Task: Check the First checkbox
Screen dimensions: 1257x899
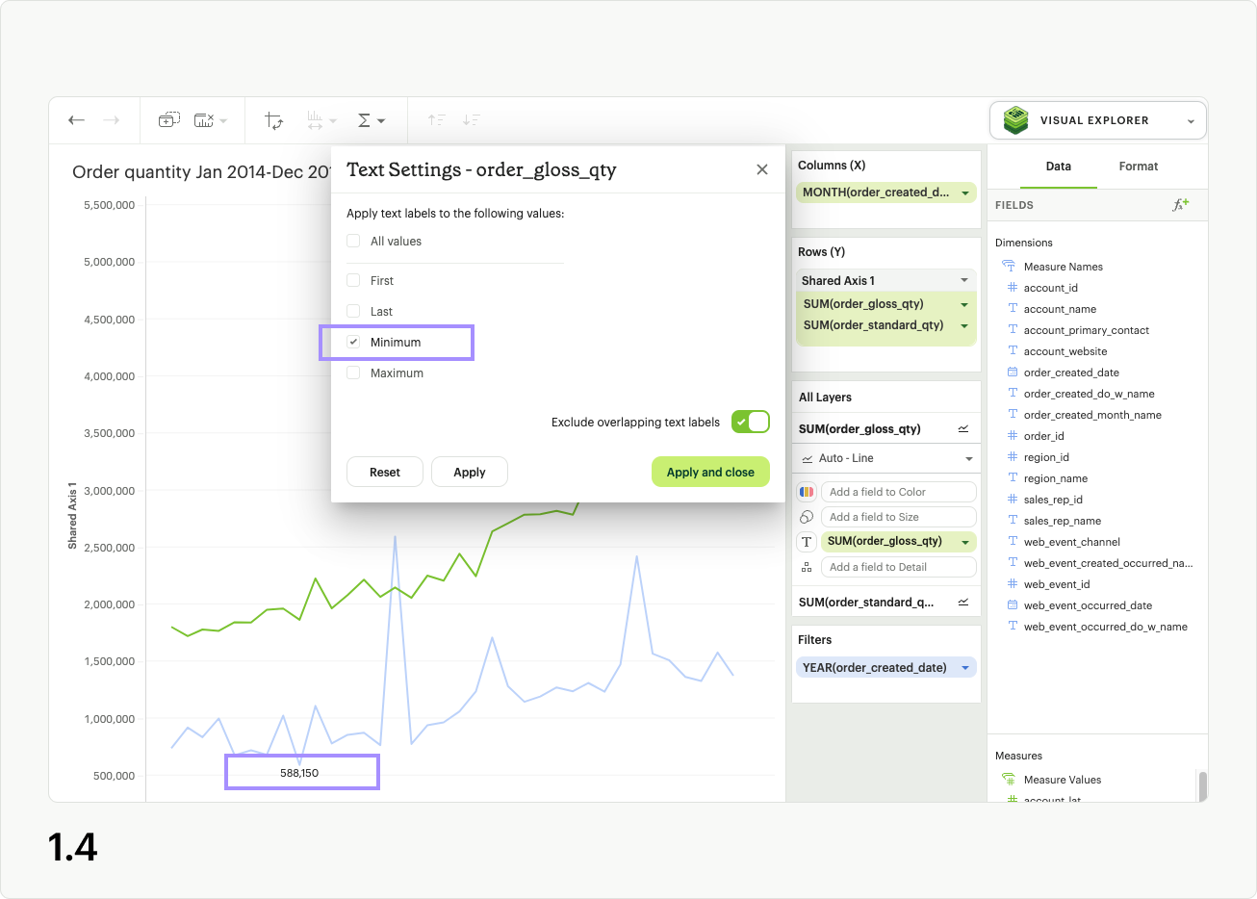Action: click(x=353, y=280)
